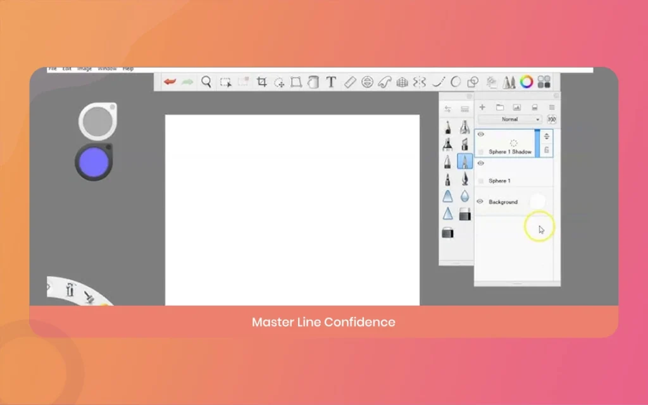Click the tools icon in corner lagoon
Image resolution: width=648 pixels, height=405 pixels.
(x=70, y=289)
